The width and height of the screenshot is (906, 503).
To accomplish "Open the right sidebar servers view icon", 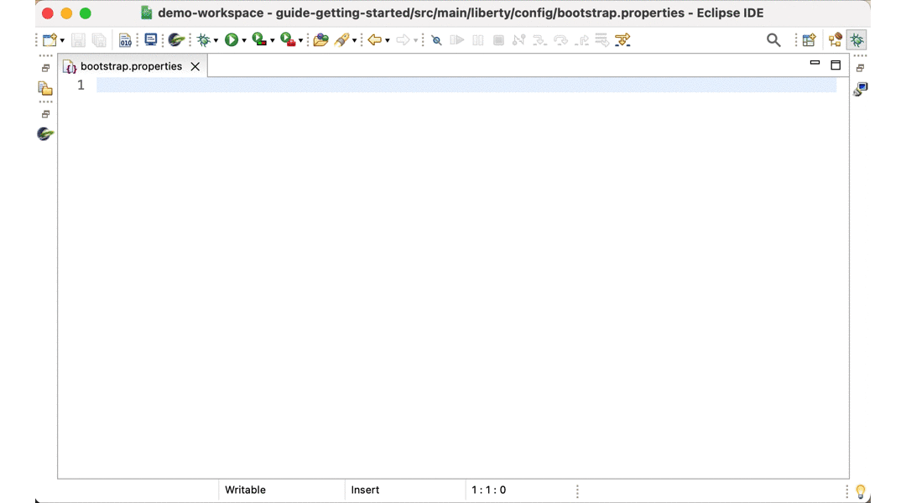I will (x=861, y=88).
